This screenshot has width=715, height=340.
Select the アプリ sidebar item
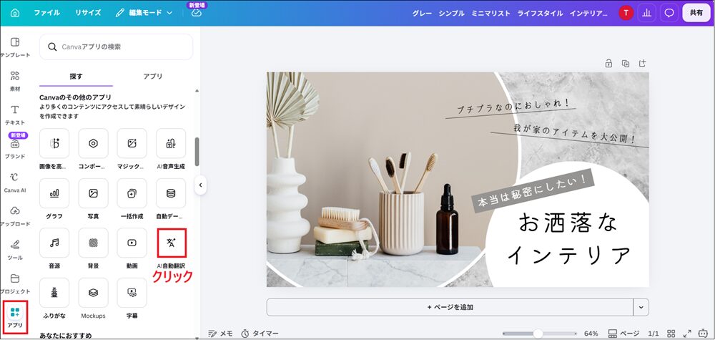click(15, 317)
